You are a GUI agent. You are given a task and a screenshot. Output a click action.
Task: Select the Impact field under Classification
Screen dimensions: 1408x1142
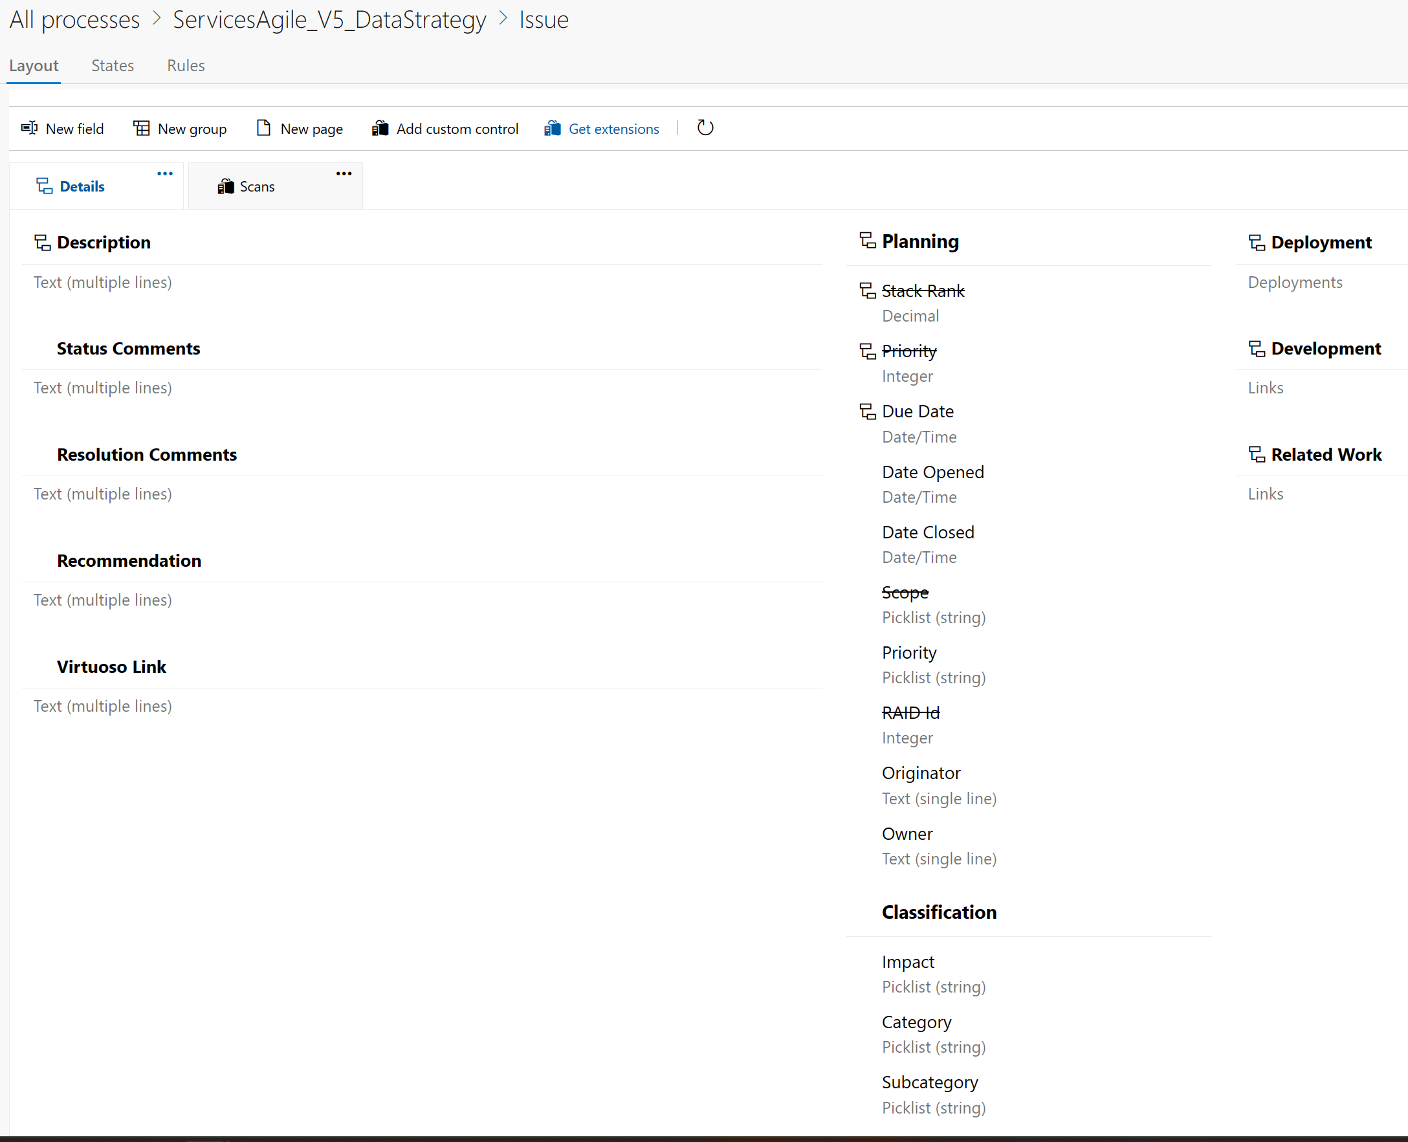coord(908,961)
